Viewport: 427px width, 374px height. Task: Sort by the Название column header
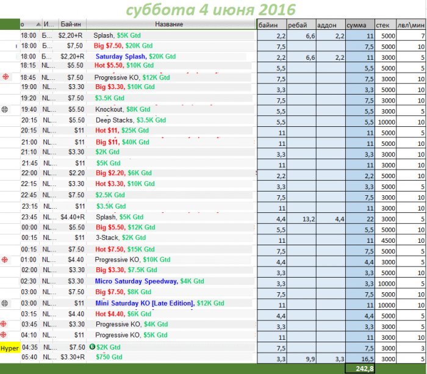pyautogui.click(x=171, y=24)
